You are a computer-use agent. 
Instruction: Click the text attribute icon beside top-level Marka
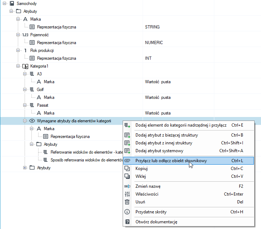25,19
